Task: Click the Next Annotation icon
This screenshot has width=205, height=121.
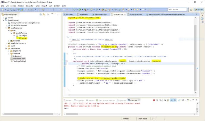Action: click(123, 9)
